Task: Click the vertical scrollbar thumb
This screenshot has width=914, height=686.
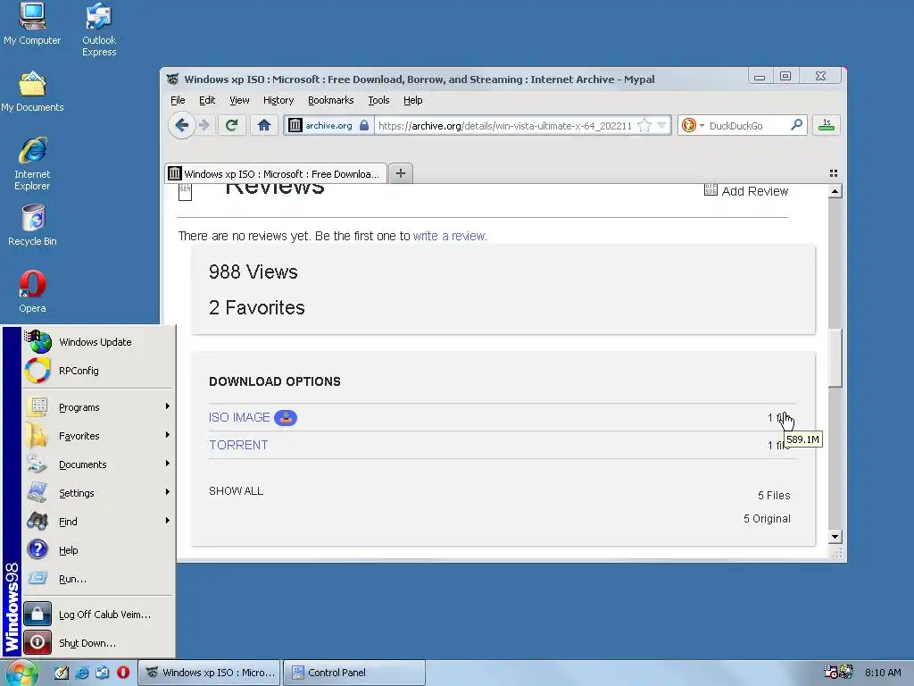Action: point(835,357)
